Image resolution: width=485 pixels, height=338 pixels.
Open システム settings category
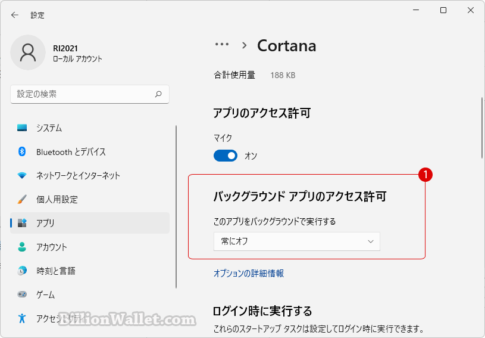tap(90, 128)
